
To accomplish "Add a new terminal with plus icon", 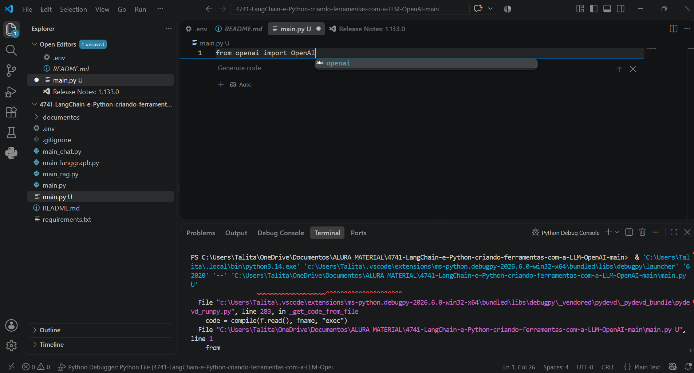I will pyautogui.click(x=608, y=232).
